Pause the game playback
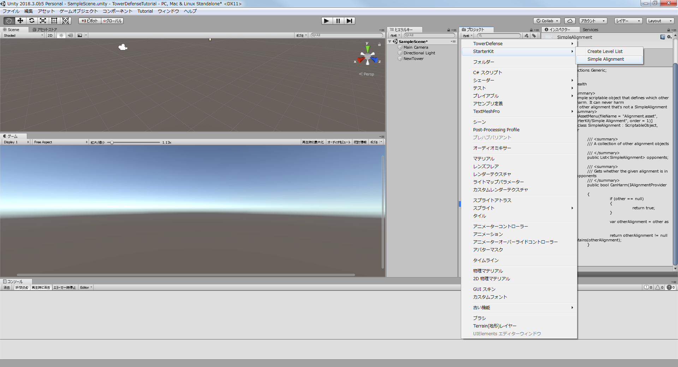Viewport: 678px width, 367px height. [x=338, y=21]
